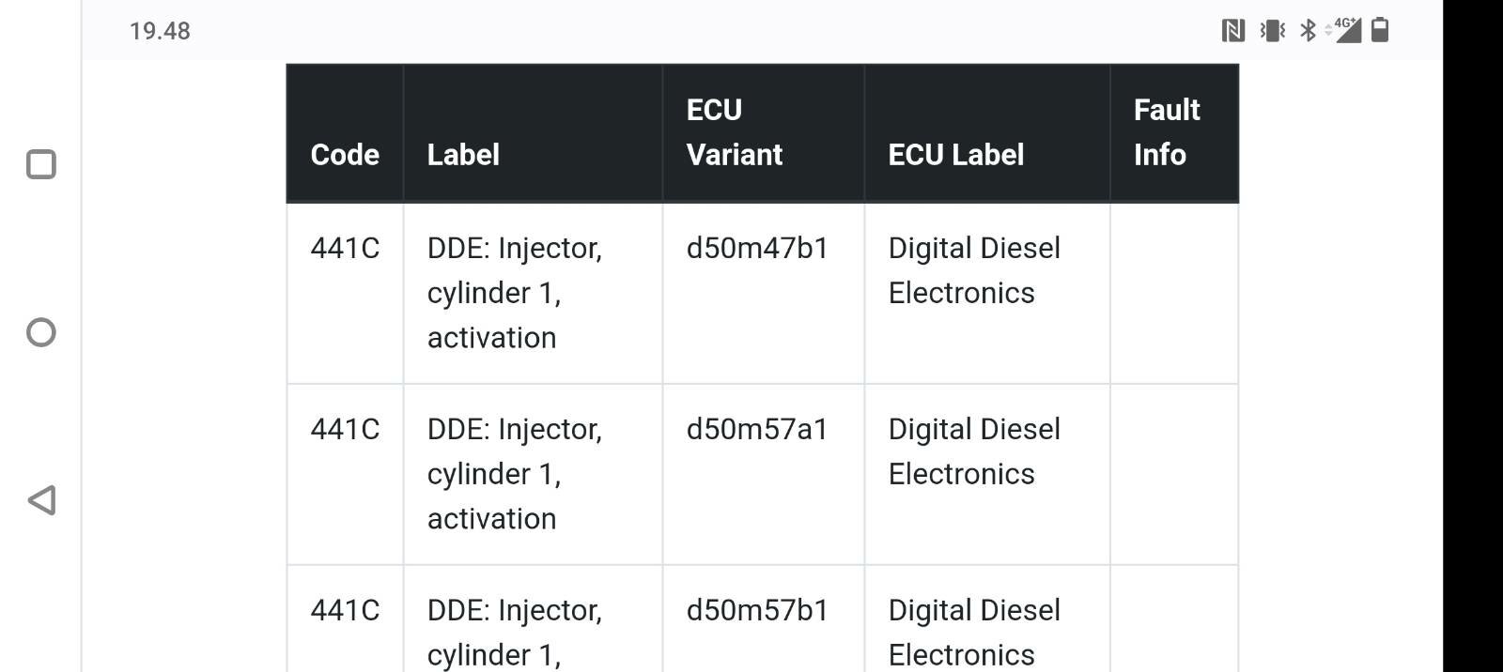
Task: Select the Fault Info column header
Action: point(1174,132)
